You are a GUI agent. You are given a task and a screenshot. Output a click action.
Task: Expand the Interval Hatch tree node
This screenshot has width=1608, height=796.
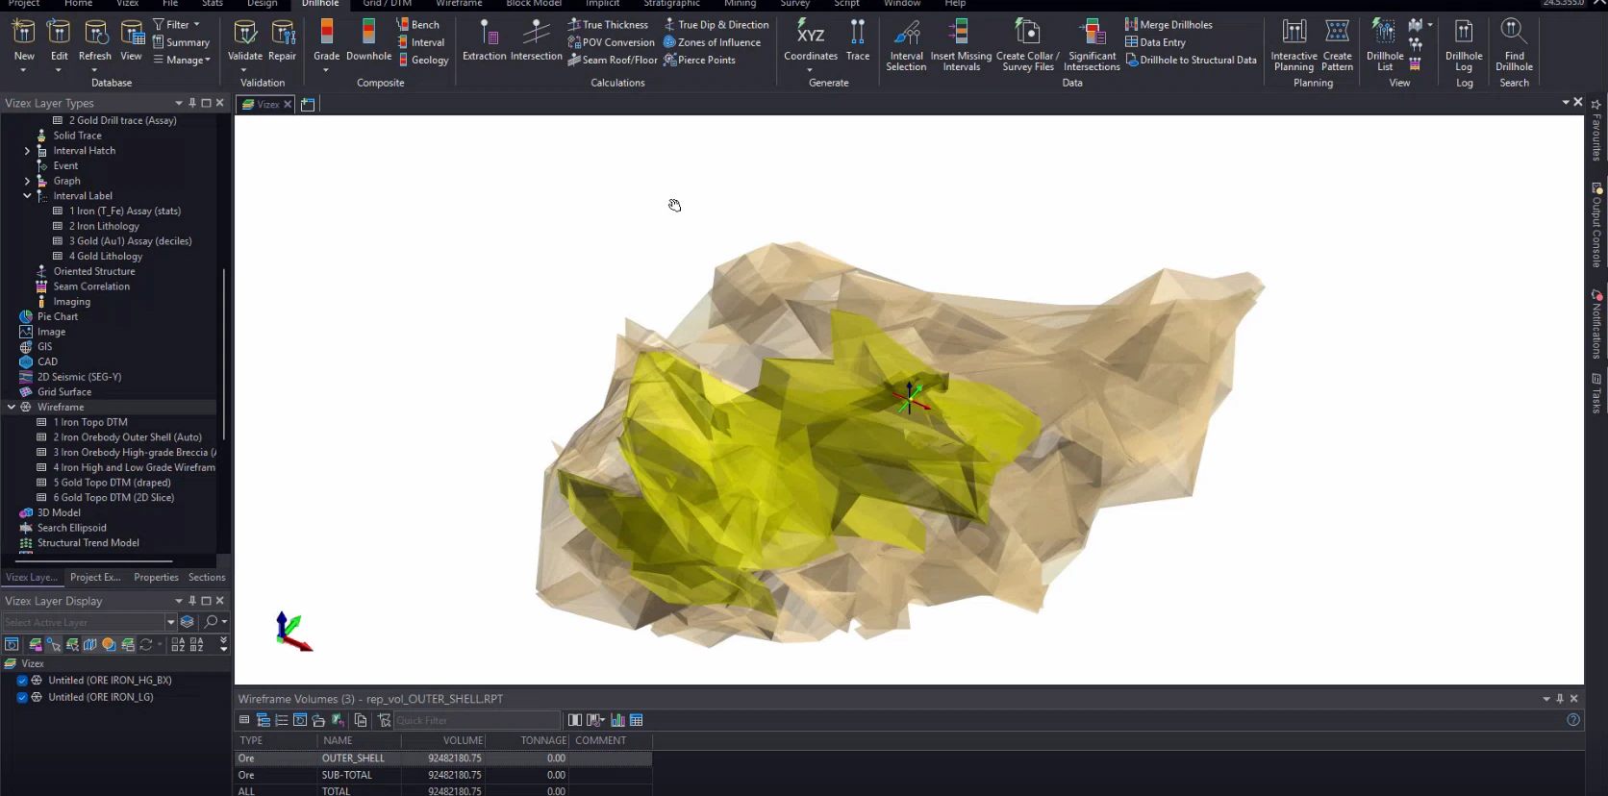(x=27, y=151)
